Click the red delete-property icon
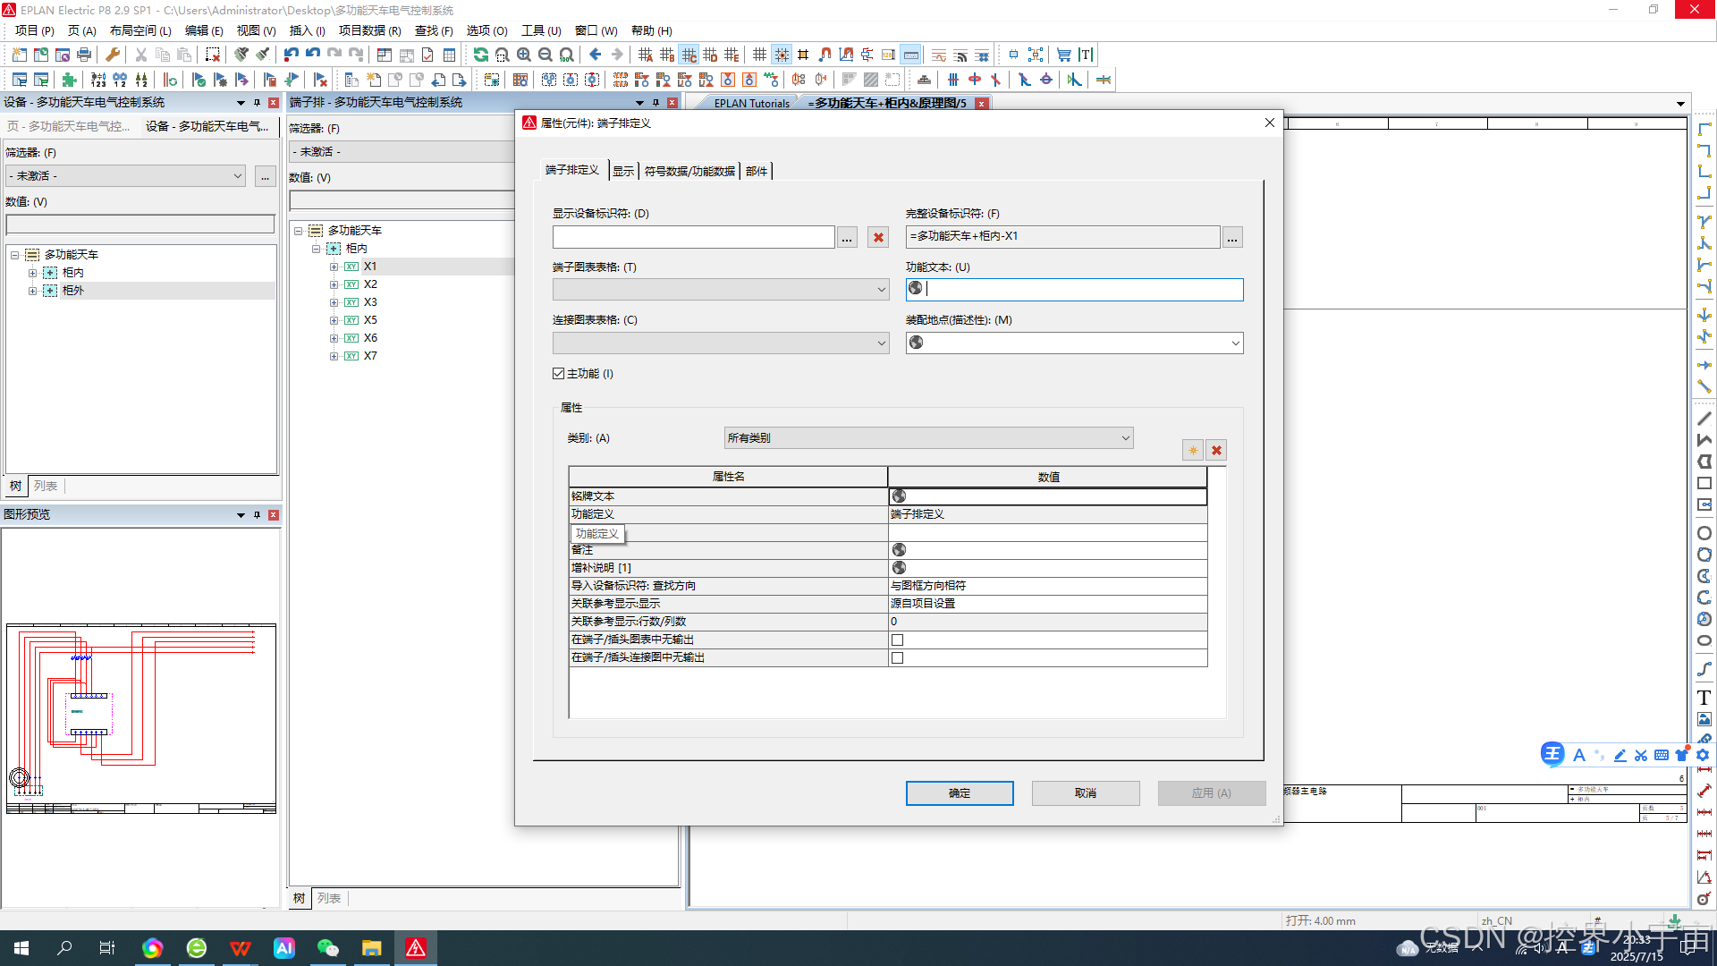 click(1216, 451)
